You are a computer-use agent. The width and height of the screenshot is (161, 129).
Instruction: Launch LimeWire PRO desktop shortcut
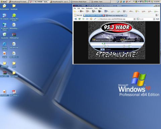click(x=14, y=17)
